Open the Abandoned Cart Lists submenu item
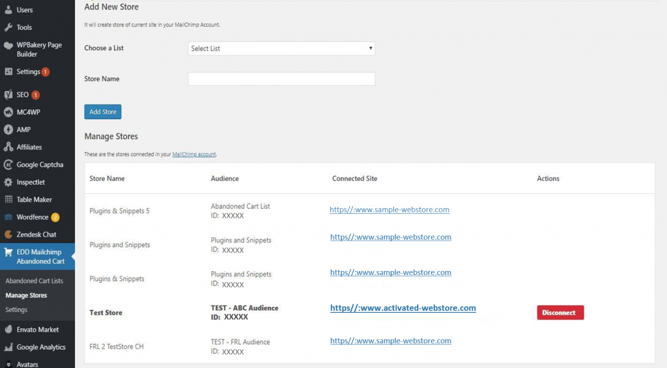The width and height of the screenshot is (667, 368). click(x=34, y=281)
